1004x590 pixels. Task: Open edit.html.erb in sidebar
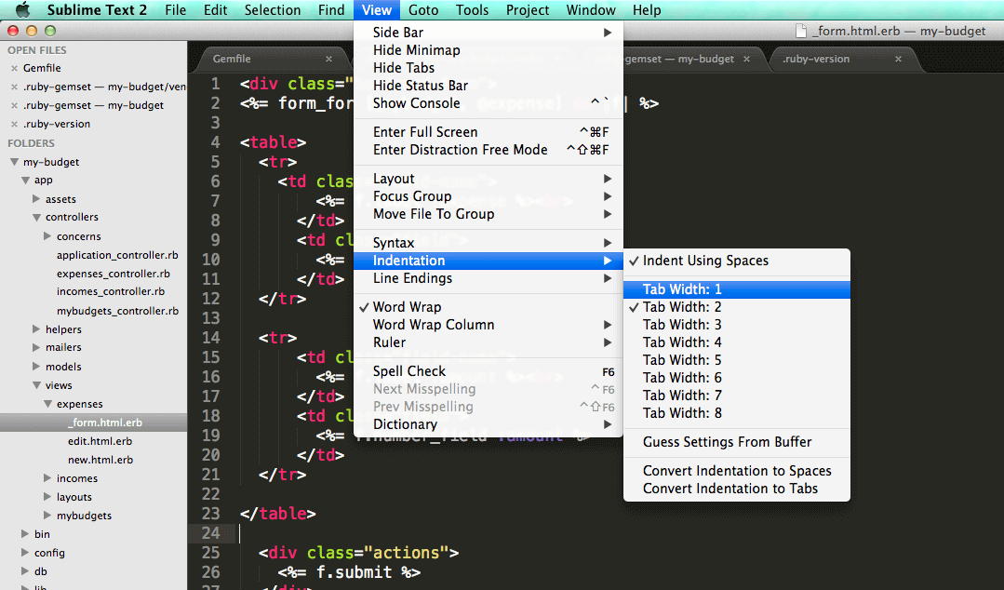pos(100,441)
